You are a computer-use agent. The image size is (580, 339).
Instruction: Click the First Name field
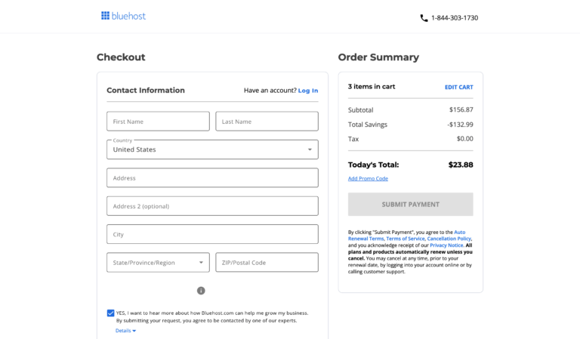click(x=158, y=122)
